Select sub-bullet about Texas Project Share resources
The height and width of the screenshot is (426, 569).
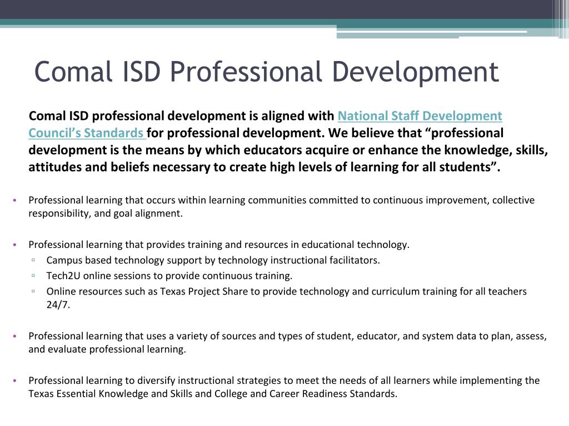(286, 298)
